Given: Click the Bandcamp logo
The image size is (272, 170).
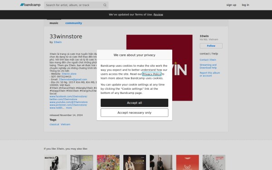Looking at the screenshot, I should [30, 5].
